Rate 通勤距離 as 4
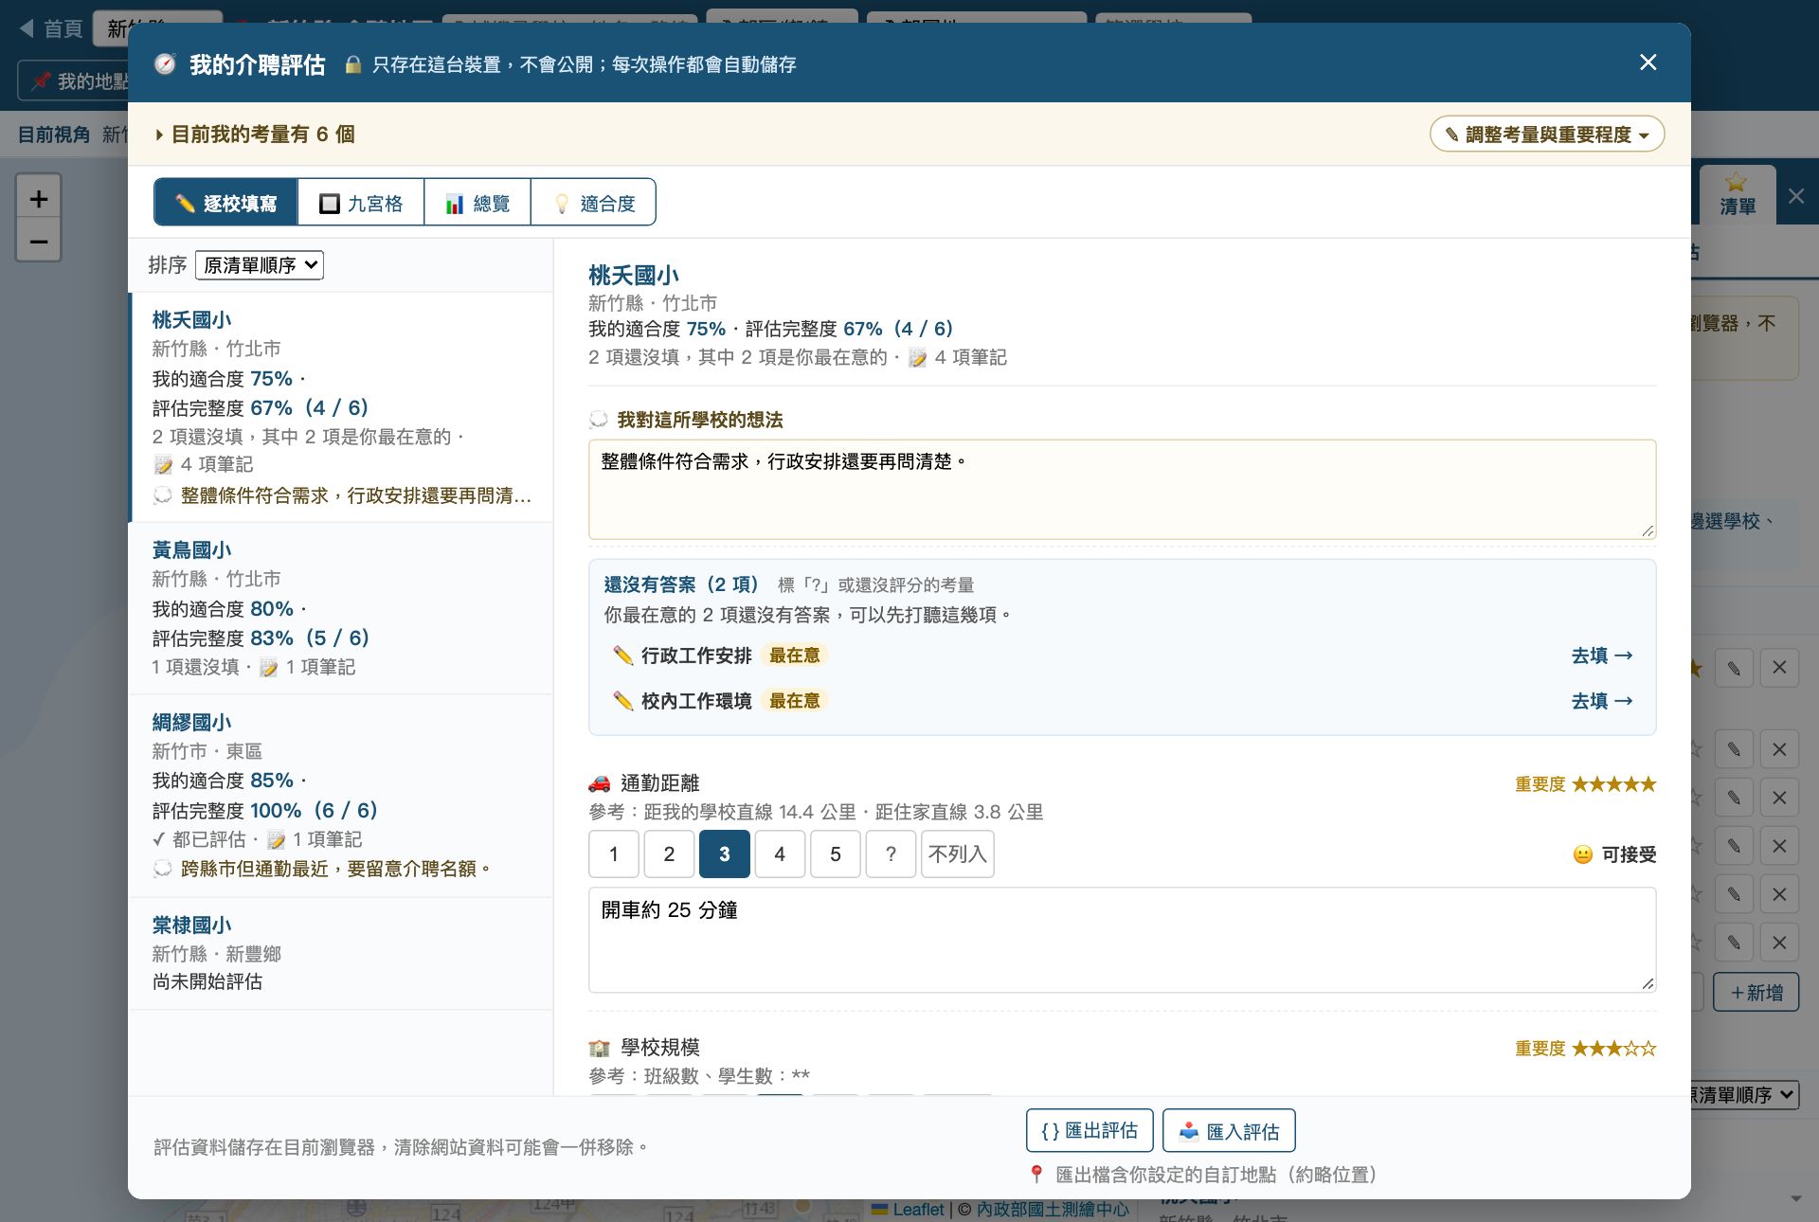Screen dimensions: 1819x1222 (x=780, y=854)
